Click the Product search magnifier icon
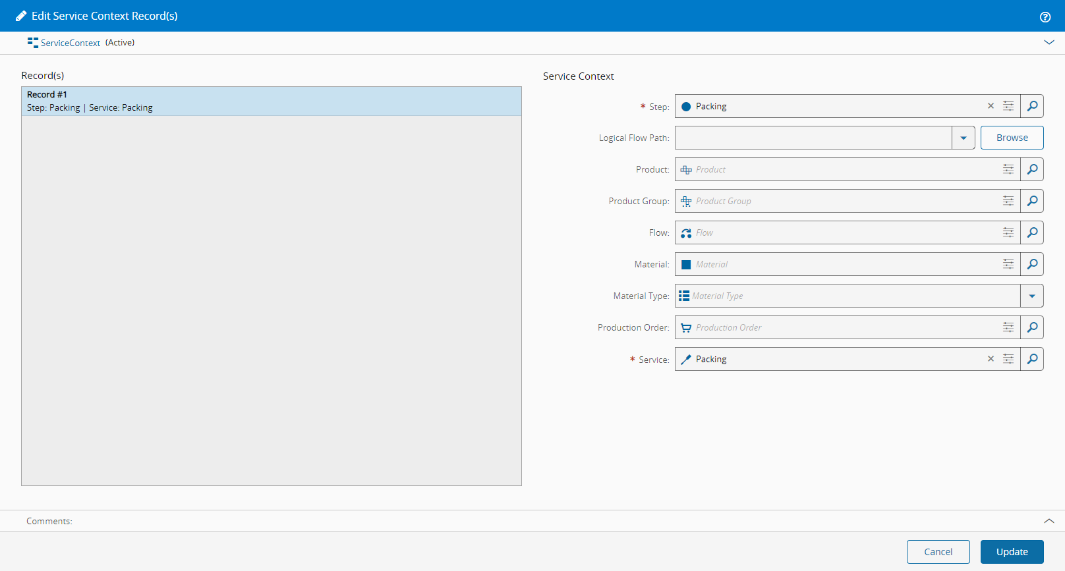Viewport: 1065px width, 571px height. pos(1032,169)
